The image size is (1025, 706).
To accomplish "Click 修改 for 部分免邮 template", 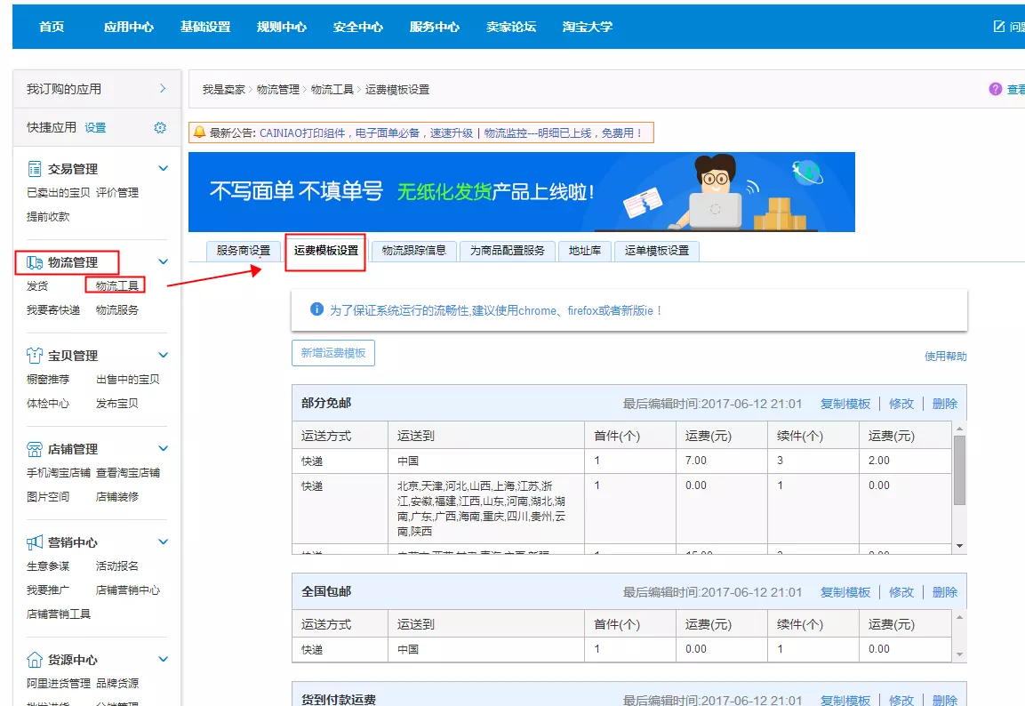I will tap(901, 404).
